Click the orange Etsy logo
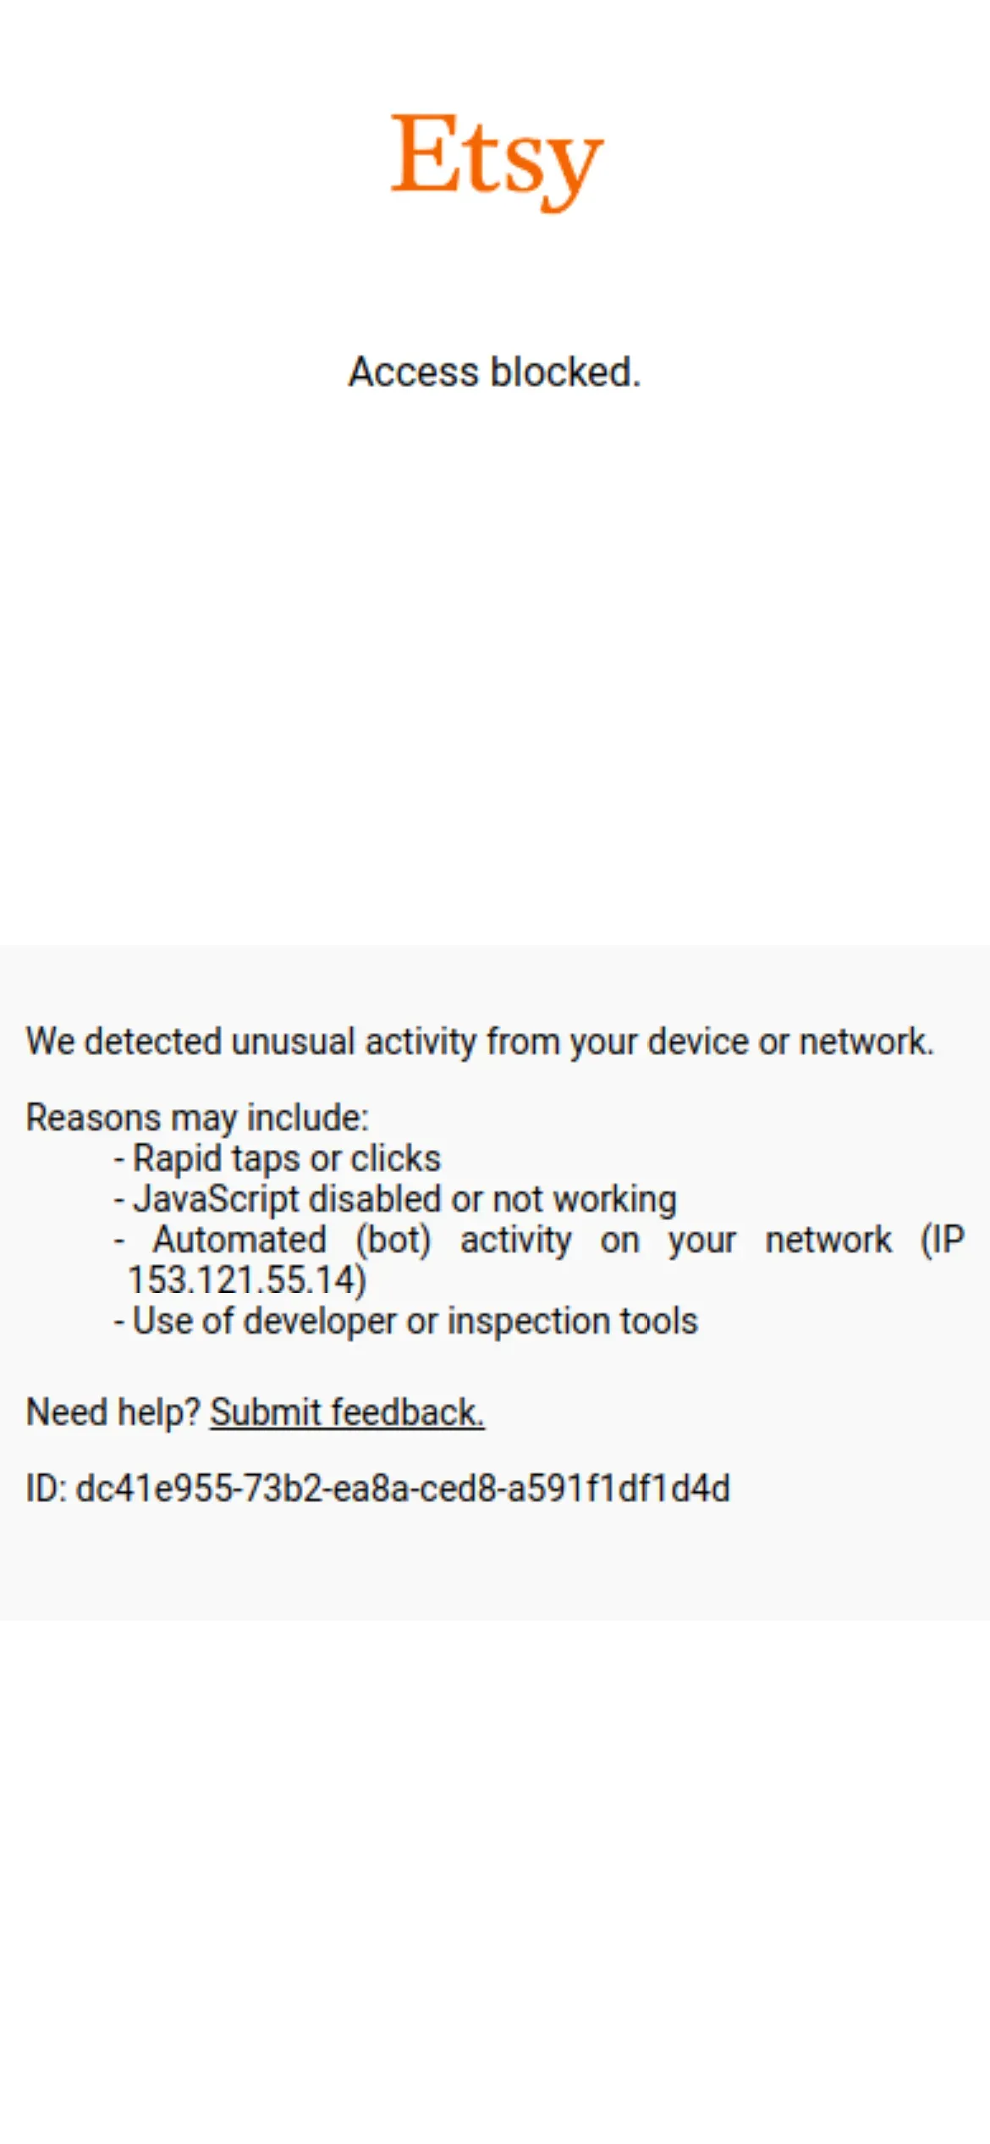This screenshot has height=2144, width=990. 497,162
